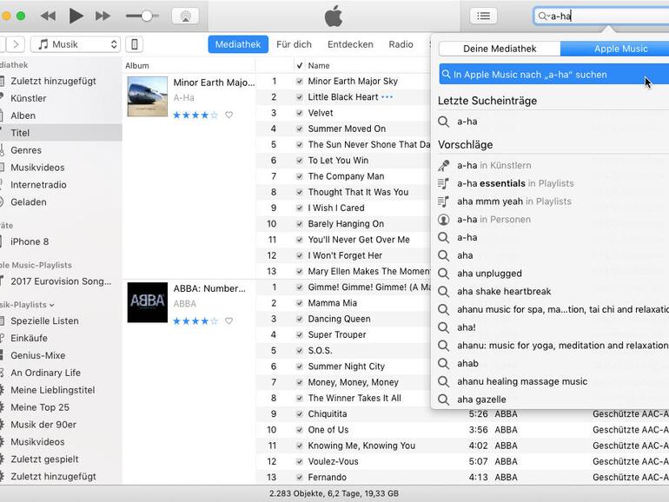Click the ABBA Number Ones album cover
The height and width of the screenshot is (502, 669).
pyautogui.click(x=147, y=302)
